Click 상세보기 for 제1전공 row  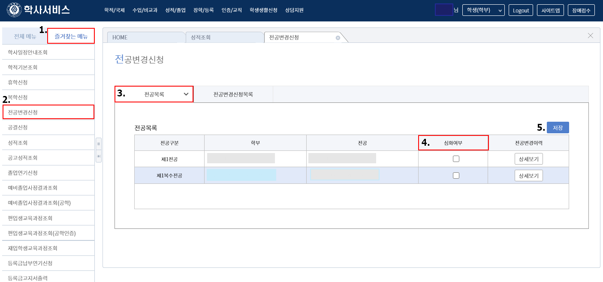point(528,159)
